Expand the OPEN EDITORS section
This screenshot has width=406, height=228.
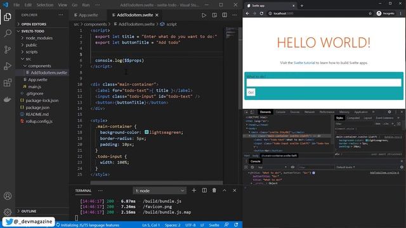34,24
